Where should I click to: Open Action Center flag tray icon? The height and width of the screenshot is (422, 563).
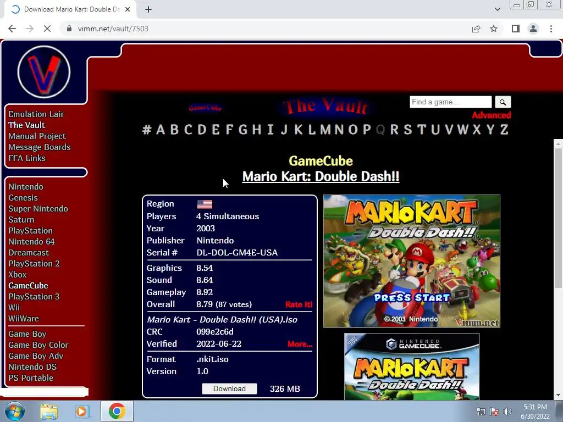[x=494, y=412]
